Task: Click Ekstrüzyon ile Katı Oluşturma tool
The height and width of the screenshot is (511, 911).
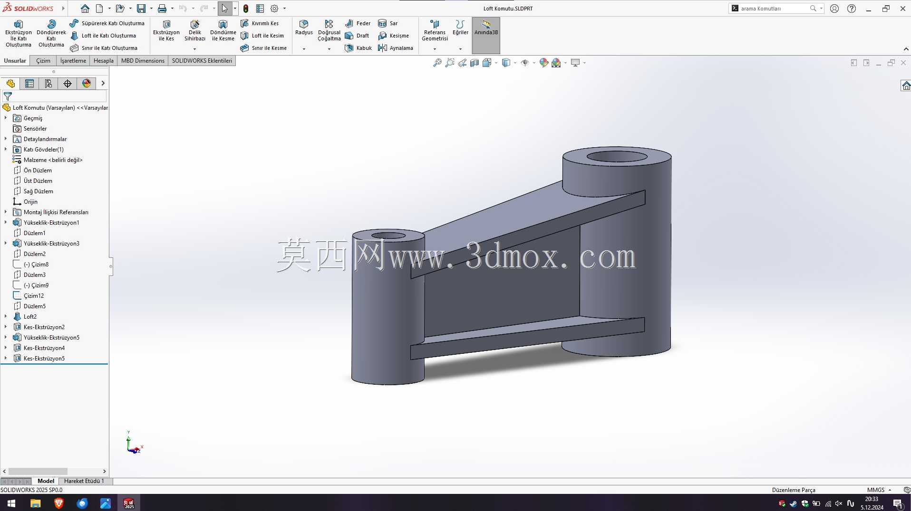Action: pos(18,34)
